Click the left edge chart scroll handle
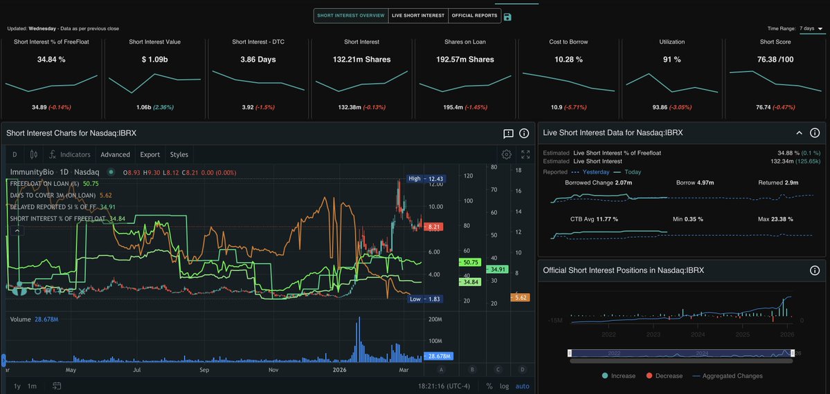The image size is (830, 394). [3, 359]
